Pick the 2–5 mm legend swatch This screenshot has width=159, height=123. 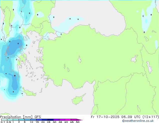22,120
